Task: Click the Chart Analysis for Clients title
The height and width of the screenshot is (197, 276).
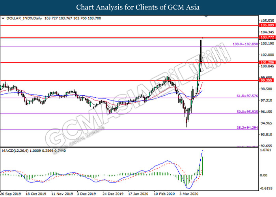Action: (x=138, y=7)
